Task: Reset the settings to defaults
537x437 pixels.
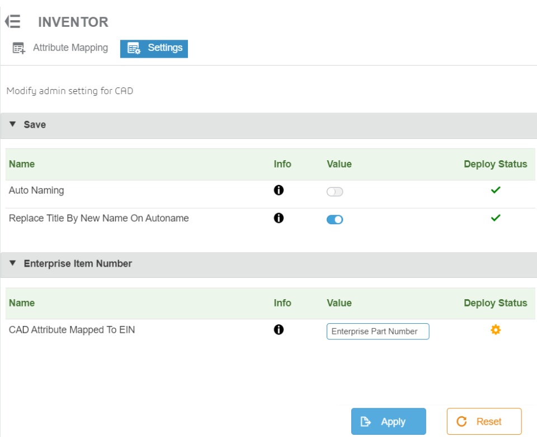Action: tap(484, 421)
